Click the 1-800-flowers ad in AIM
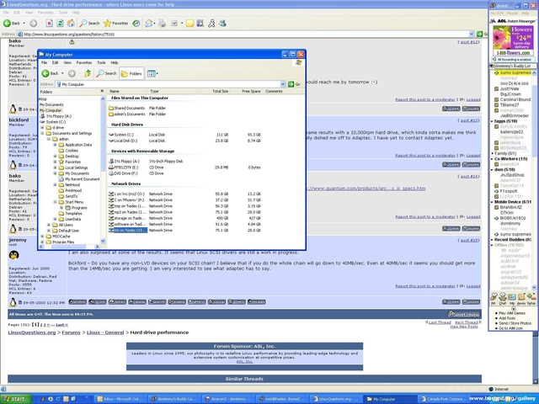This screenshot has height=404, width=539. (x=513, y=40)
